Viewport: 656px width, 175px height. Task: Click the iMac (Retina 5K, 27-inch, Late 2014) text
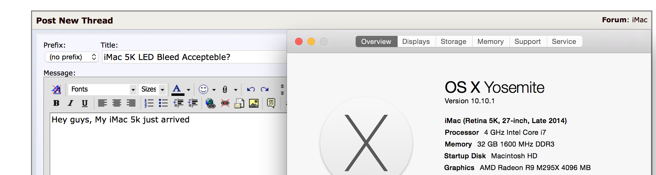coord(506,121)
